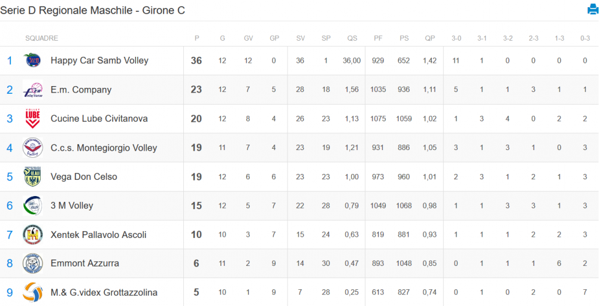Select the 3 M Volley team logo
The height and width of the screenshot is (306, 599).
click(x=32, y=206)
